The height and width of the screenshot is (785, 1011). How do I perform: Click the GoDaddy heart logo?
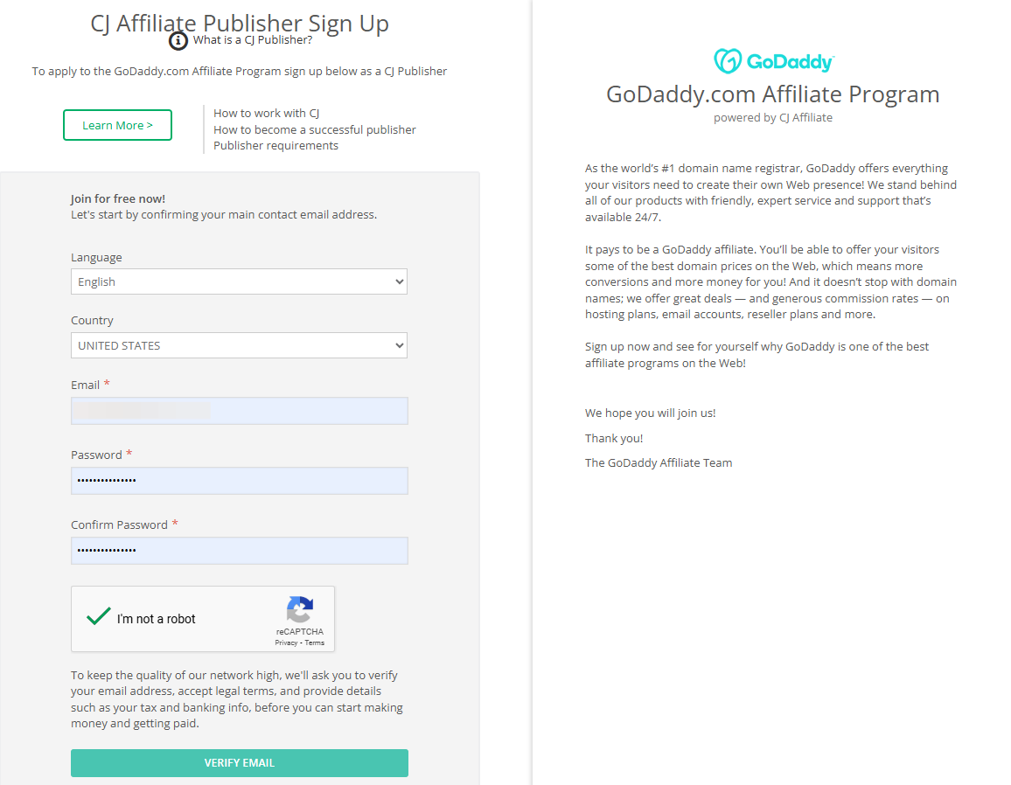click(725, 60)
